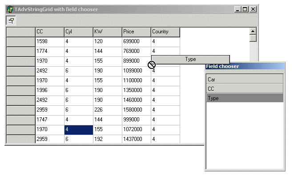Select Price cell 769000
The height and width of the screenshot is (176, 298).
point(137,52)
